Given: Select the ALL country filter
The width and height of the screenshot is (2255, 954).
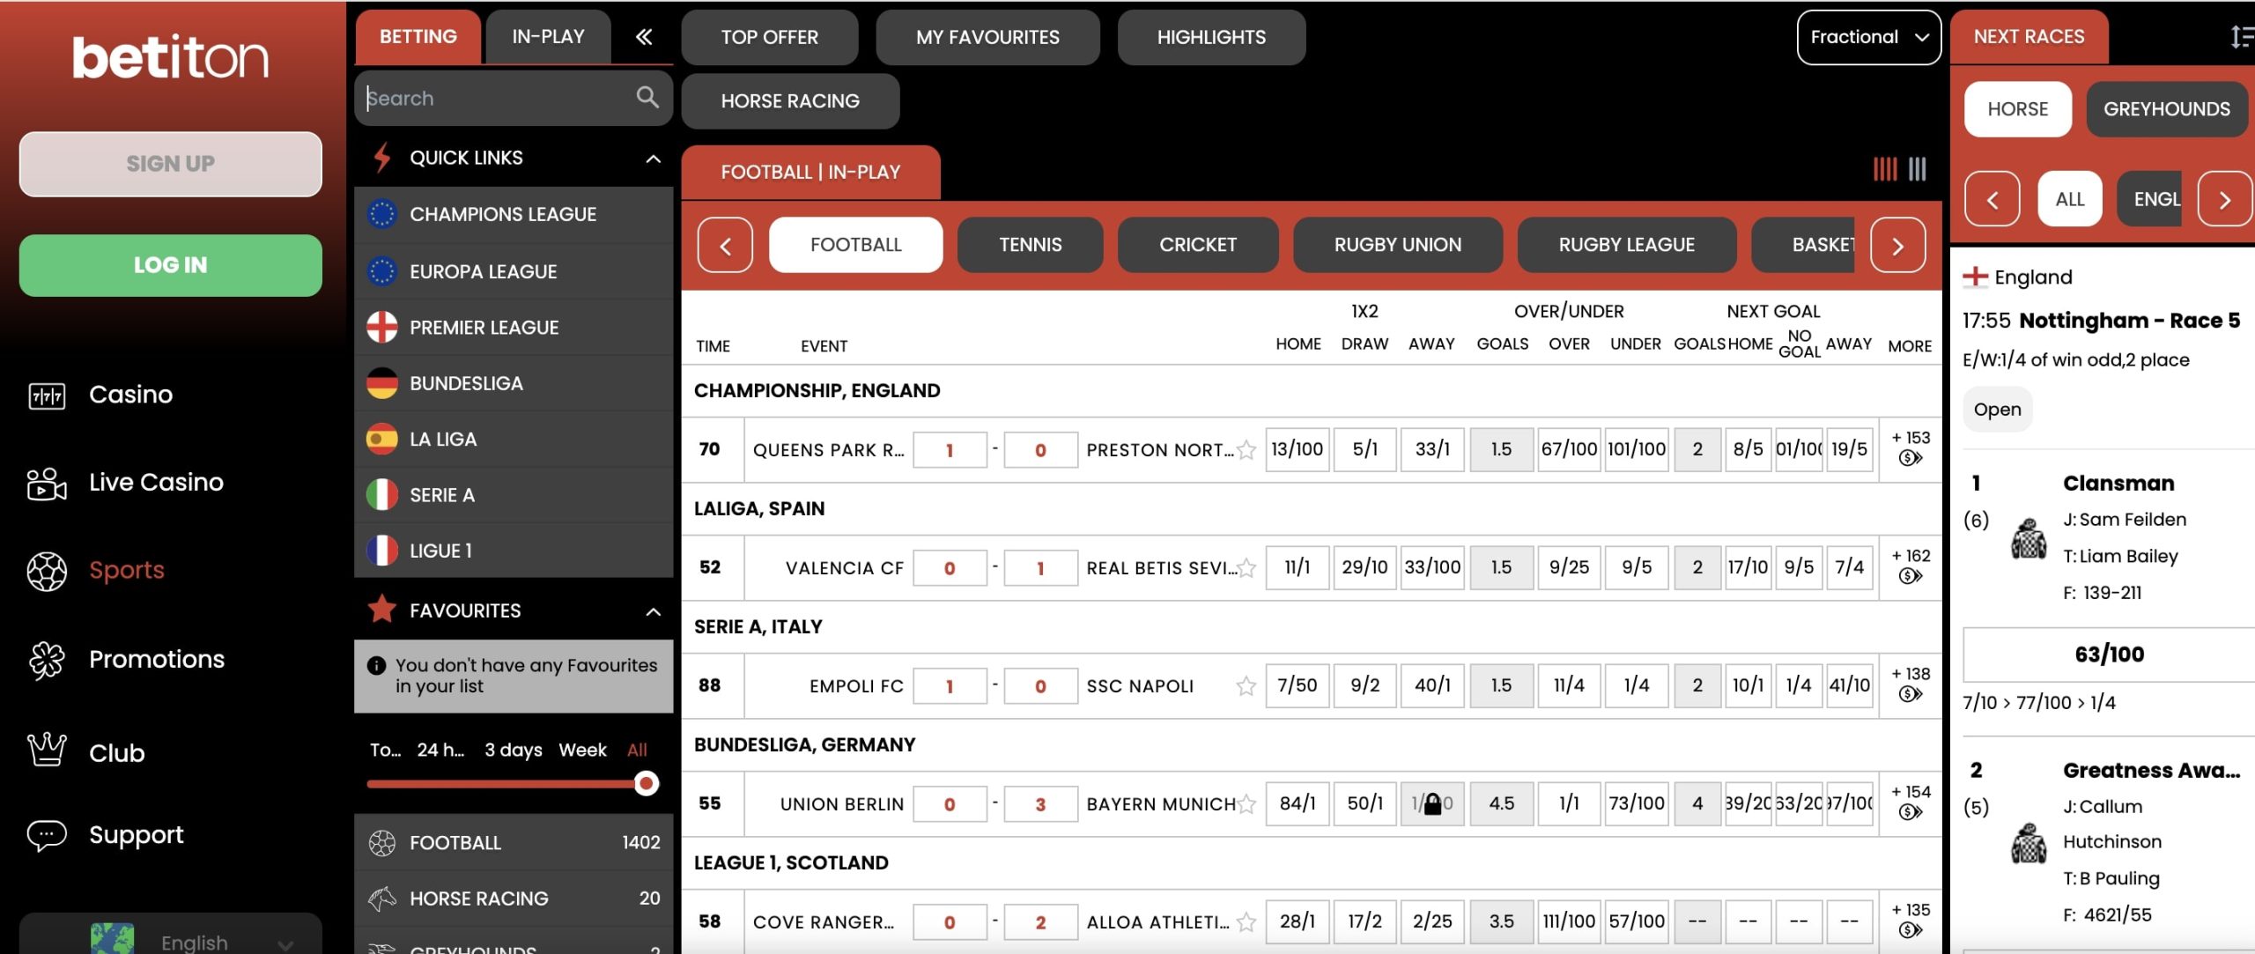Looking at the screenshot, I should pos(2069,199).
